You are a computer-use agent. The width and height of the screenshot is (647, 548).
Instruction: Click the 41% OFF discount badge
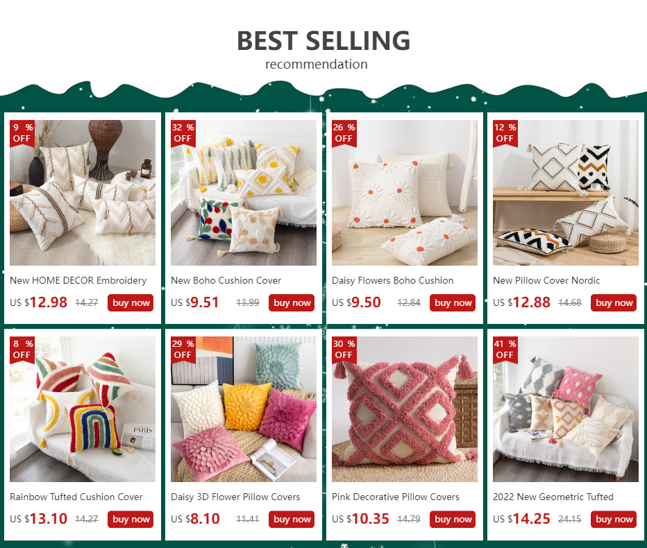coord(505,350)
